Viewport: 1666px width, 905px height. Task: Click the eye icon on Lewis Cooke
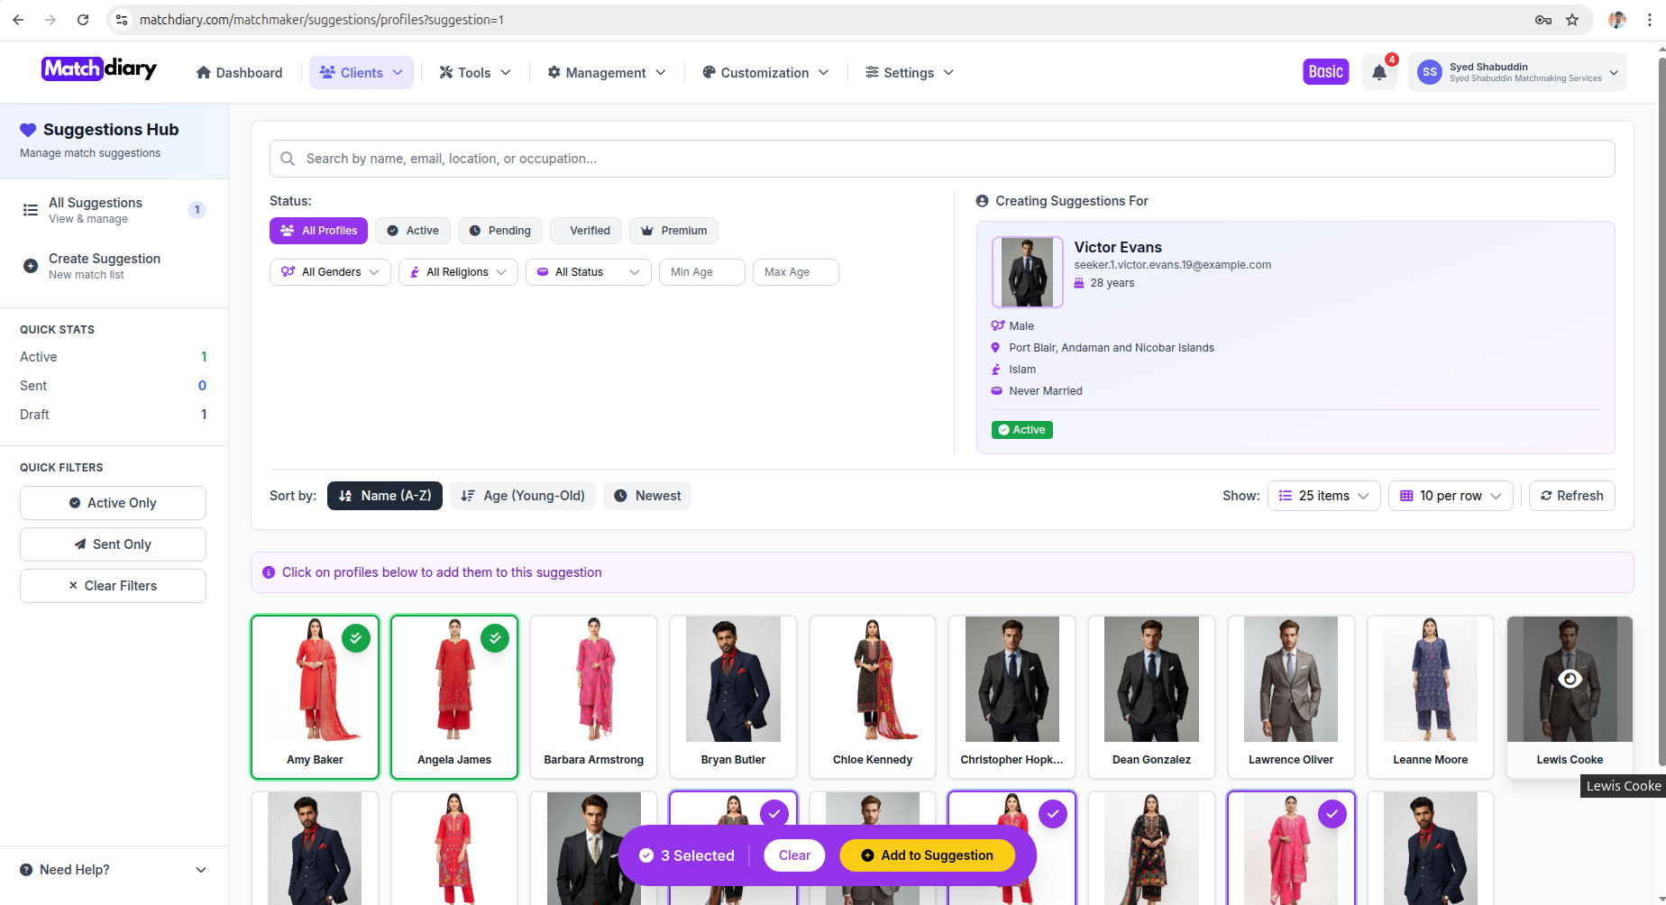[1570, 679]
